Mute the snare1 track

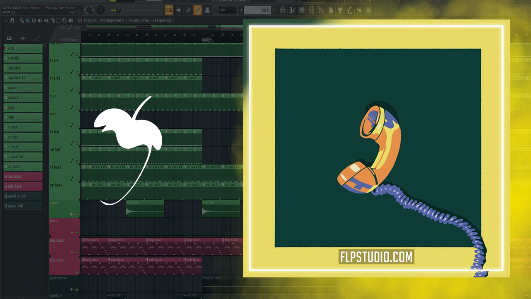pyautogui.click(x=77, y=90)
